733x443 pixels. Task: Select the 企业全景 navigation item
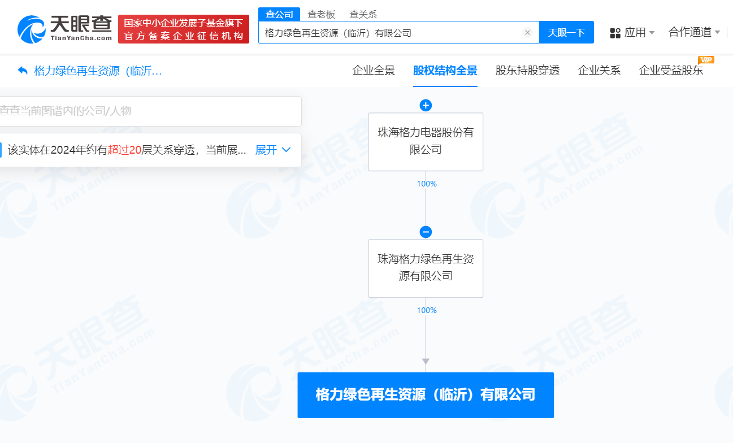coord(374,70)
